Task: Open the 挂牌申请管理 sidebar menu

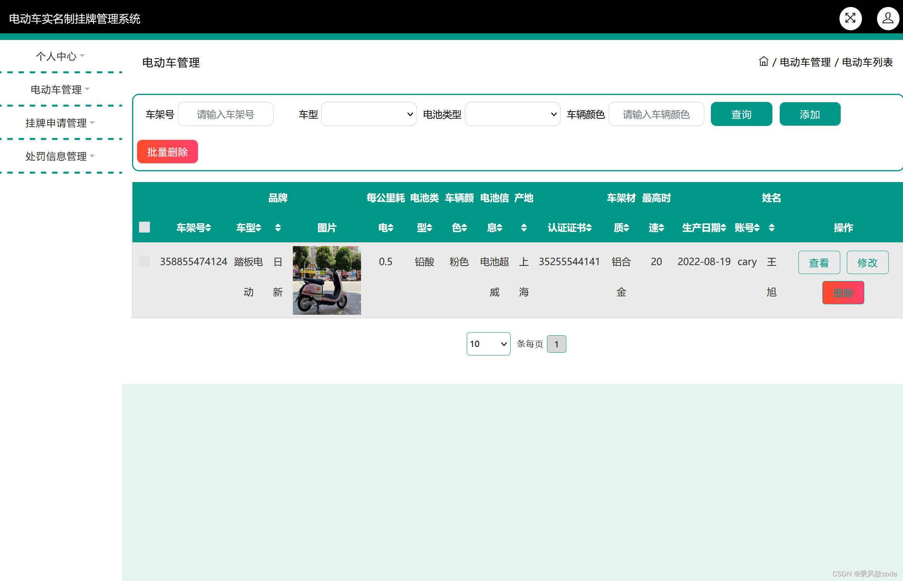Action: click(57, 123)
